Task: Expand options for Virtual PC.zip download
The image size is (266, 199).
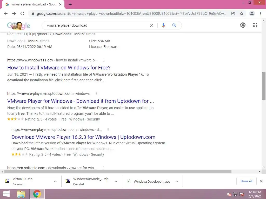Action: coord(55,181)
